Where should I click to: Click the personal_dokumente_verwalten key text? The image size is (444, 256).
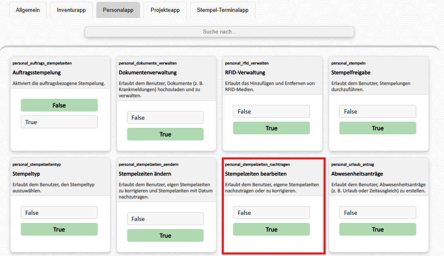[148, 63]
